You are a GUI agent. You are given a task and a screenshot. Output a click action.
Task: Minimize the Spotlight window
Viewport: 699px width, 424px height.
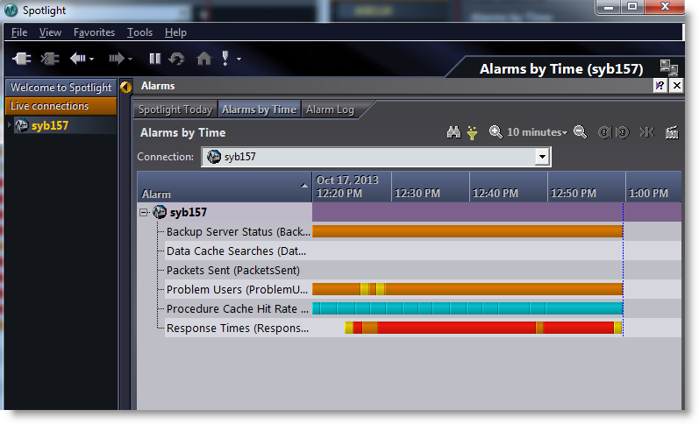(x=609, y=7)
